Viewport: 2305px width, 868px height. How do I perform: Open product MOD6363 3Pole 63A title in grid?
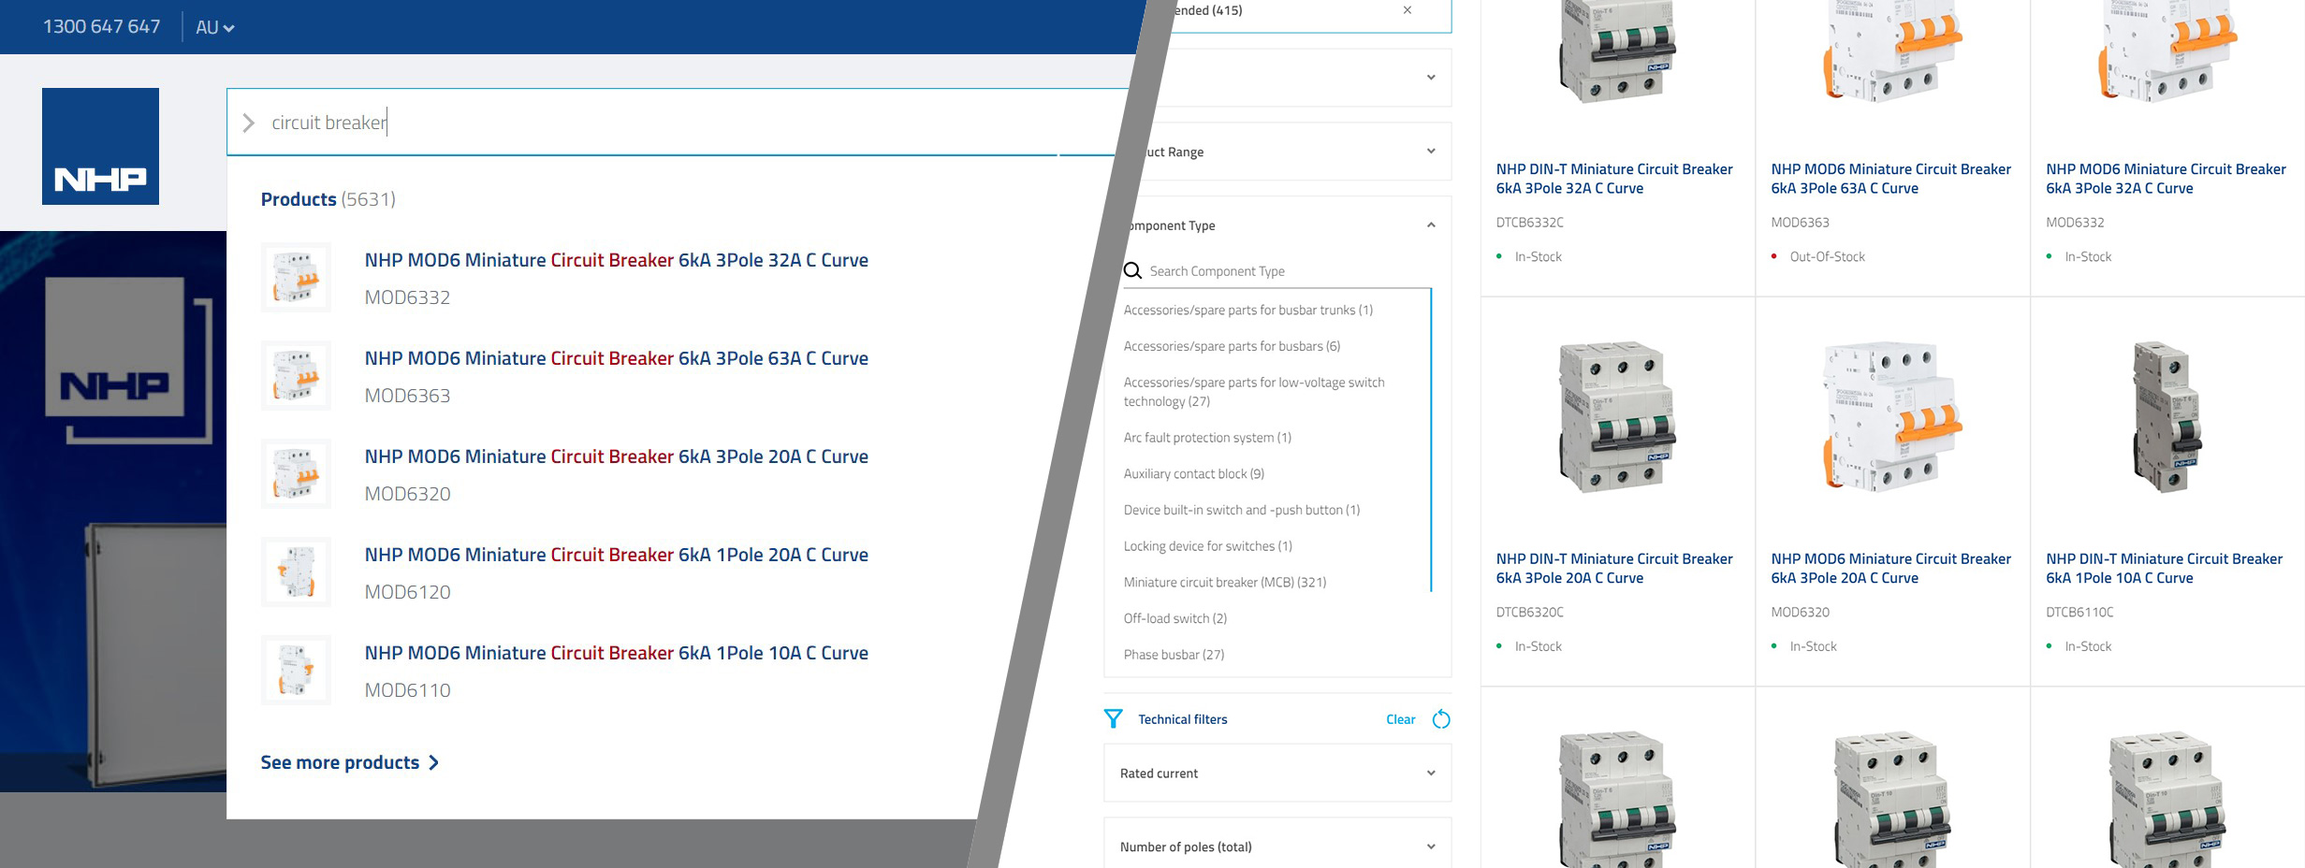click(1890, 179)
